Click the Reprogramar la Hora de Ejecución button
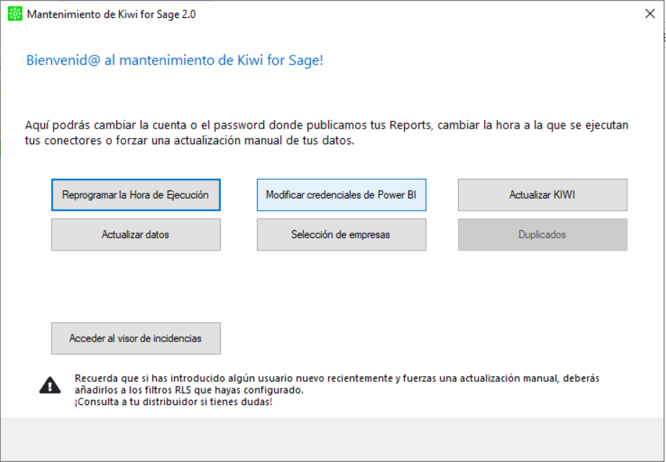 136,195
